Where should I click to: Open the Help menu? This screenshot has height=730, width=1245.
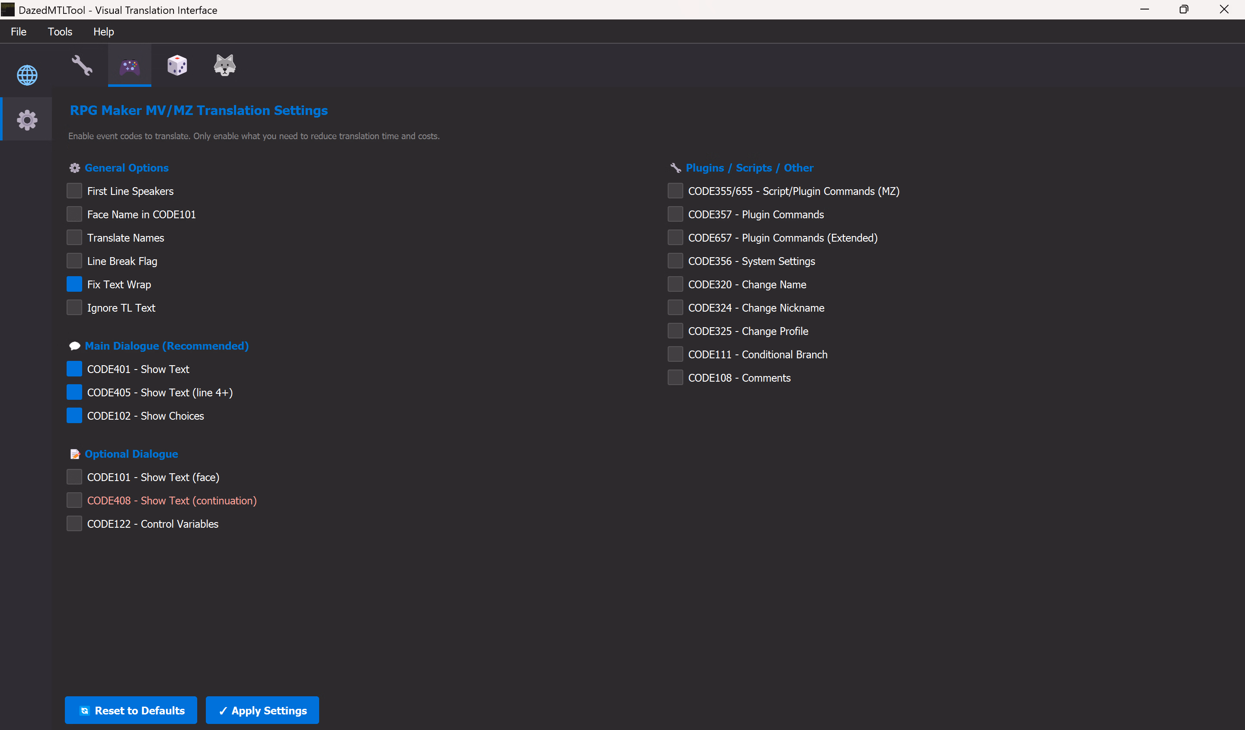103,32
